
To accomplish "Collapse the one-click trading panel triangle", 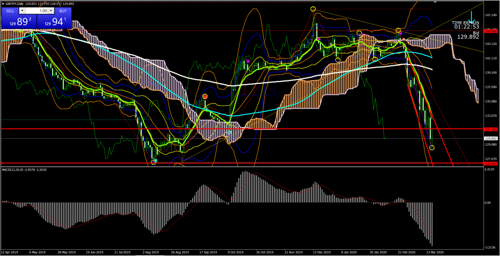I will [x=3, y=4].
